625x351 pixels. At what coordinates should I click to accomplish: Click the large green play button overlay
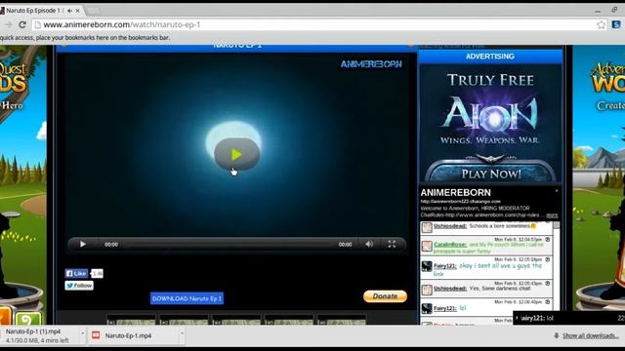(236, 154)
